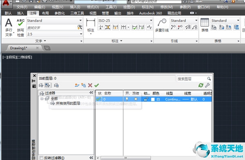
Task: Insert a table with the 表格 tool
Action: pos(205,25)
